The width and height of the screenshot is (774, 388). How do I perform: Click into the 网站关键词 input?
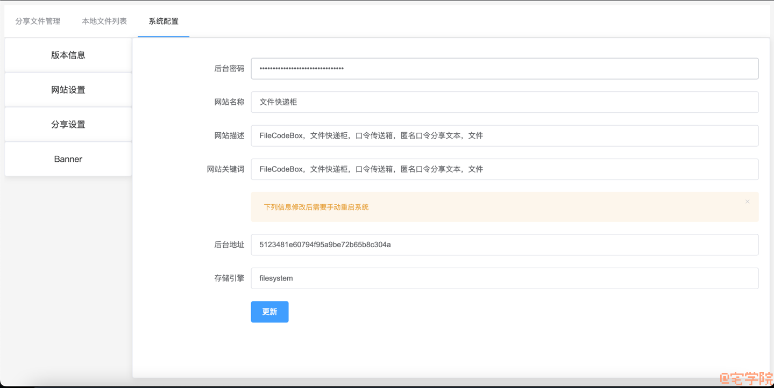click(504, 169)
